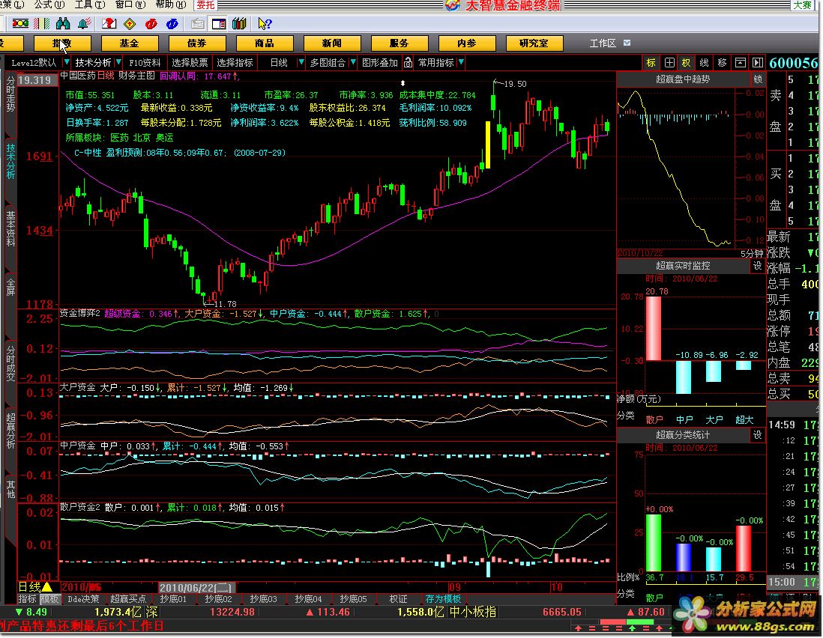The height and width of the screenshot is (638, 823).
Task: Open the 基本资料 left sidebar tab
Action: [x=10, y=228]
